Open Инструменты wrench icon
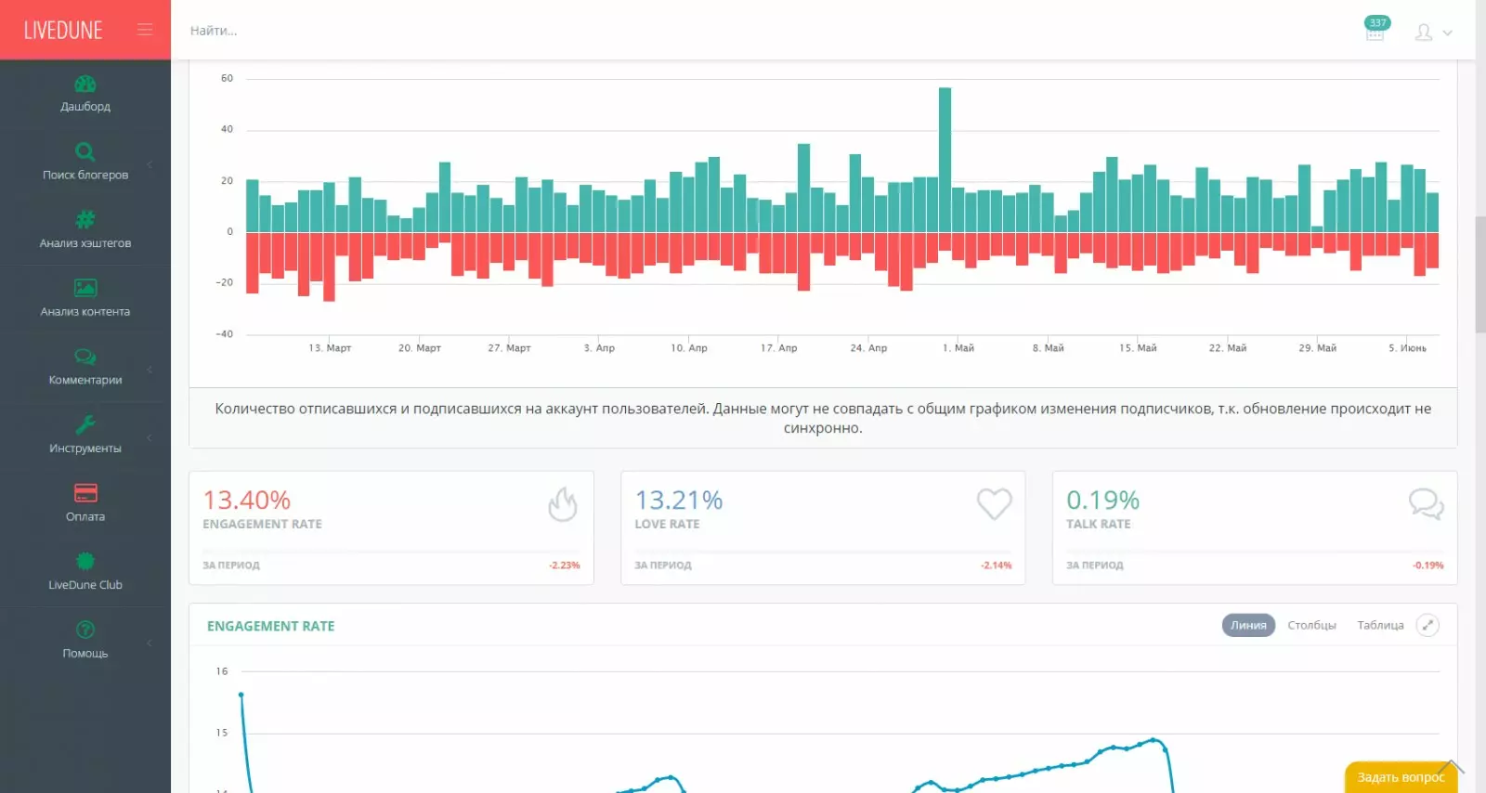Screen dimensions: 1486x793 click(x=85, y=425)
